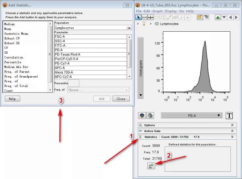Click the statistics list scrollbar up arrow

pyautogui.click(x=50, y=24)
